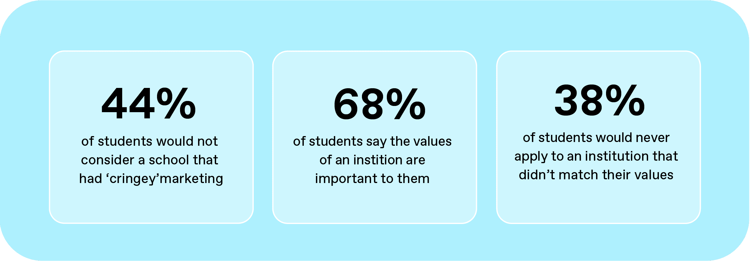This screenshot has width=750, height=261.
Task: Select the line 'important to them'
Action: [372, 179]
